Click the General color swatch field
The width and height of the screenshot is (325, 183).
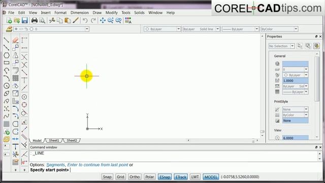tap(296, 64)
